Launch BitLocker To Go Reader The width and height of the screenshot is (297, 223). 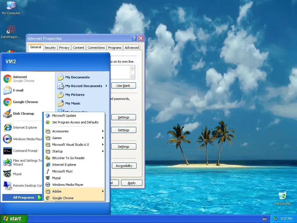pos(75,158)
